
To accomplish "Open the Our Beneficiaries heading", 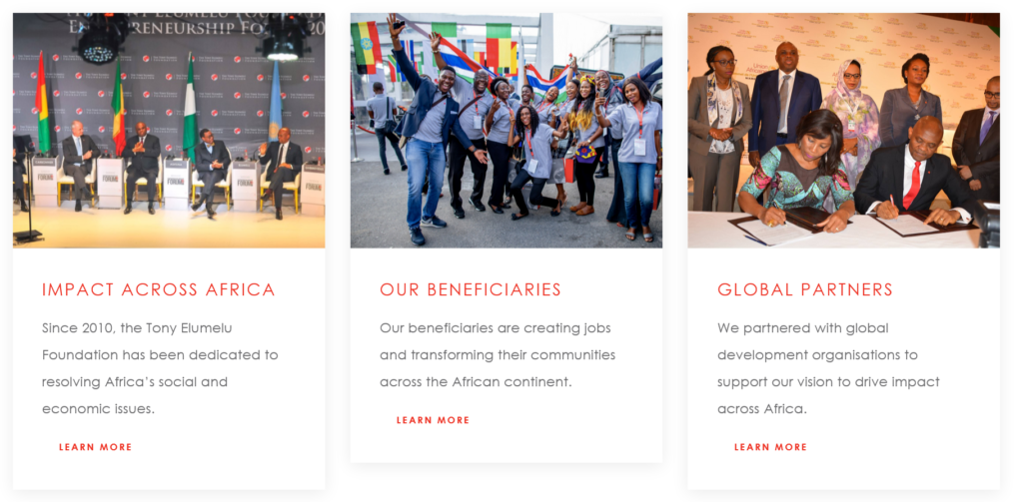I will (x=471, y=289).
